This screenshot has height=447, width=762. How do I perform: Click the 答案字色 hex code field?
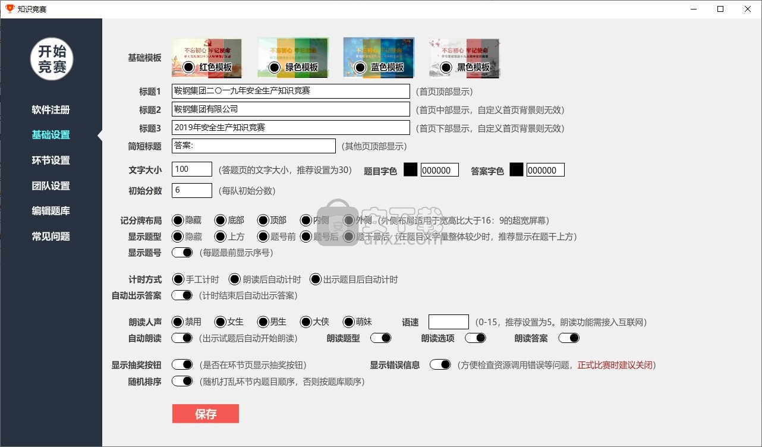pyautogui.click(x=546, y=170)
